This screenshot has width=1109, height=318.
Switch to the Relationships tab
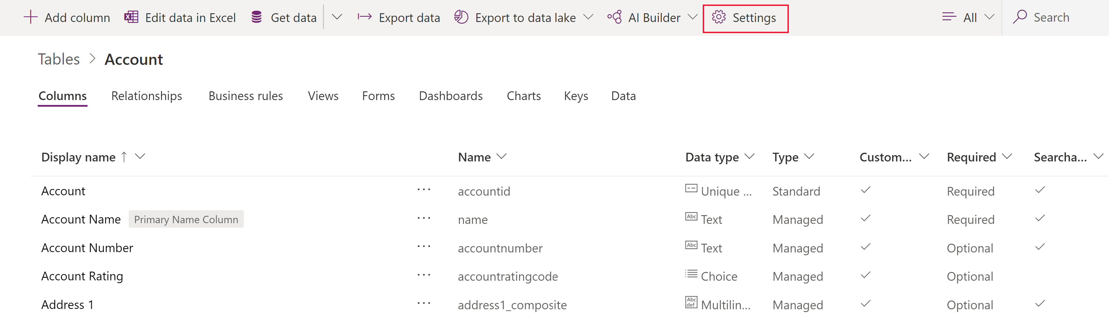[146, 96]
